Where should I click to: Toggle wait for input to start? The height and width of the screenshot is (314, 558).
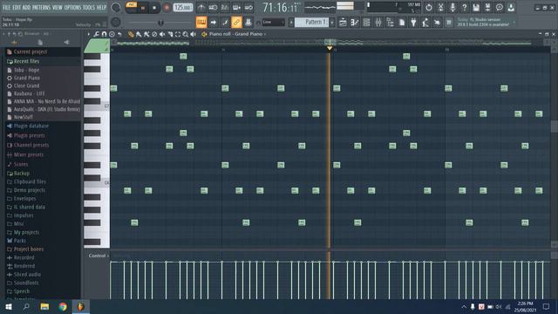tap(213, 7)
